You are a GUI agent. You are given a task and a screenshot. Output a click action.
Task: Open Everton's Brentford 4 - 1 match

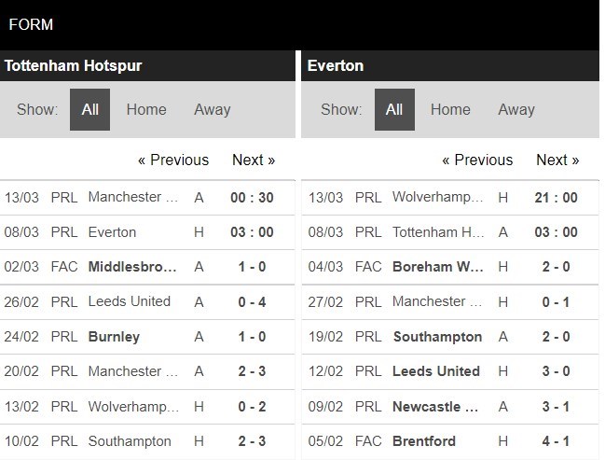[424, 440]
